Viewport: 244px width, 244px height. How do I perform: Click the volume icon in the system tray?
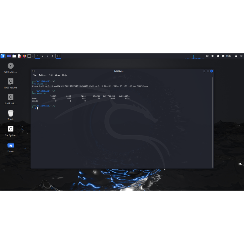213,56
